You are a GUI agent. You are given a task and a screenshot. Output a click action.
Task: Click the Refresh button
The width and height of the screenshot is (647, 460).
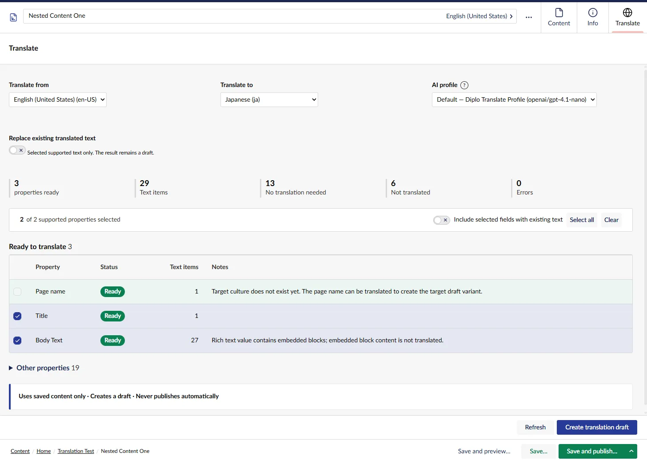click(535, 427)
